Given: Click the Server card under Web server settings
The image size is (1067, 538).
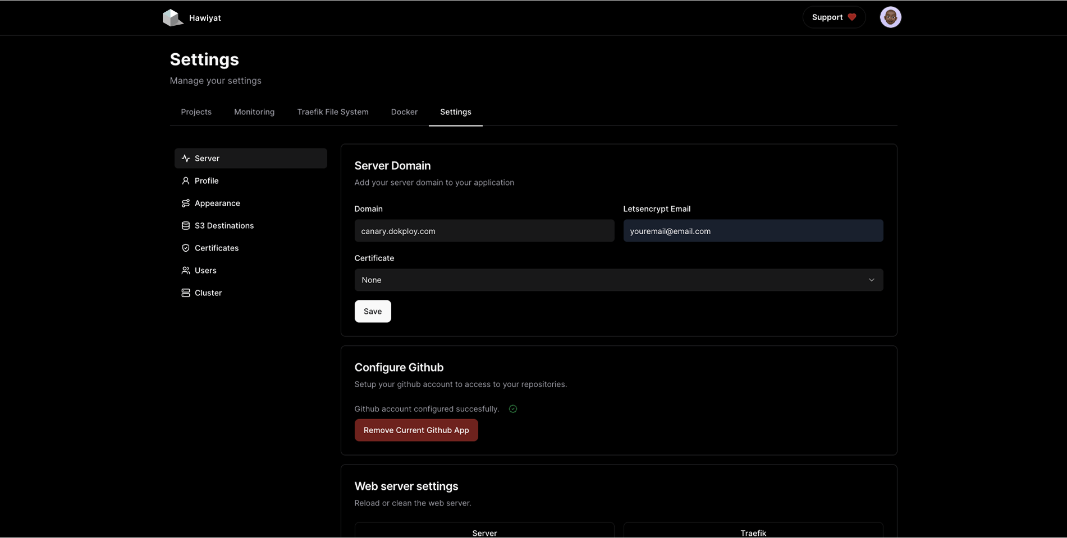Looking at the screenshot, I should (x=484, y=531).
